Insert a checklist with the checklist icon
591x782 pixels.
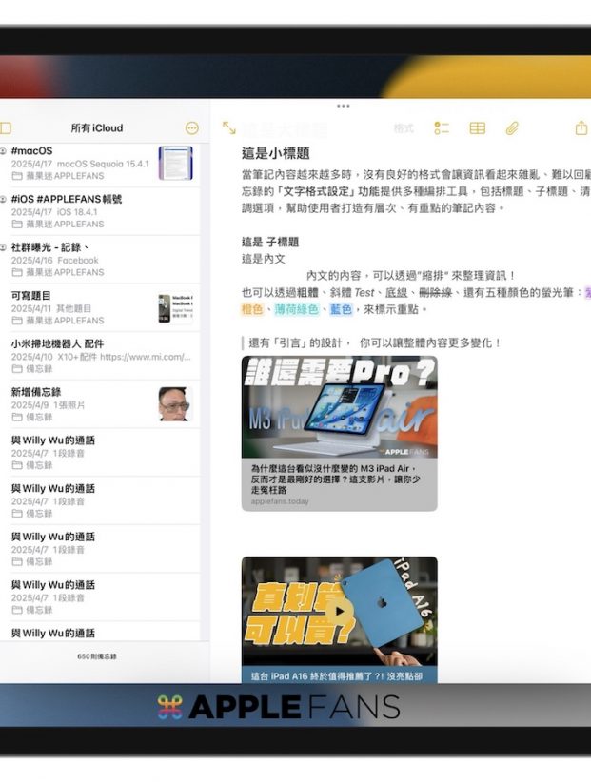(x=442, y=128)
